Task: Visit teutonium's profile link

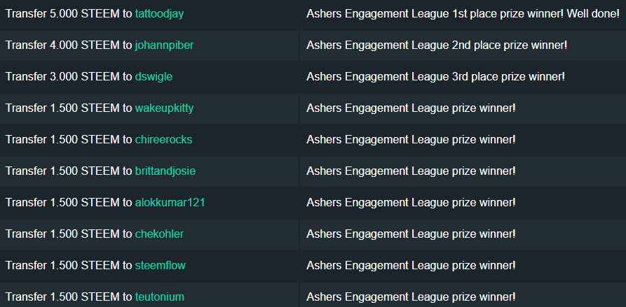Action: pos(159,297)
